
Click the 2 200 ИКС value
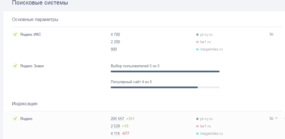pos(115,42)
